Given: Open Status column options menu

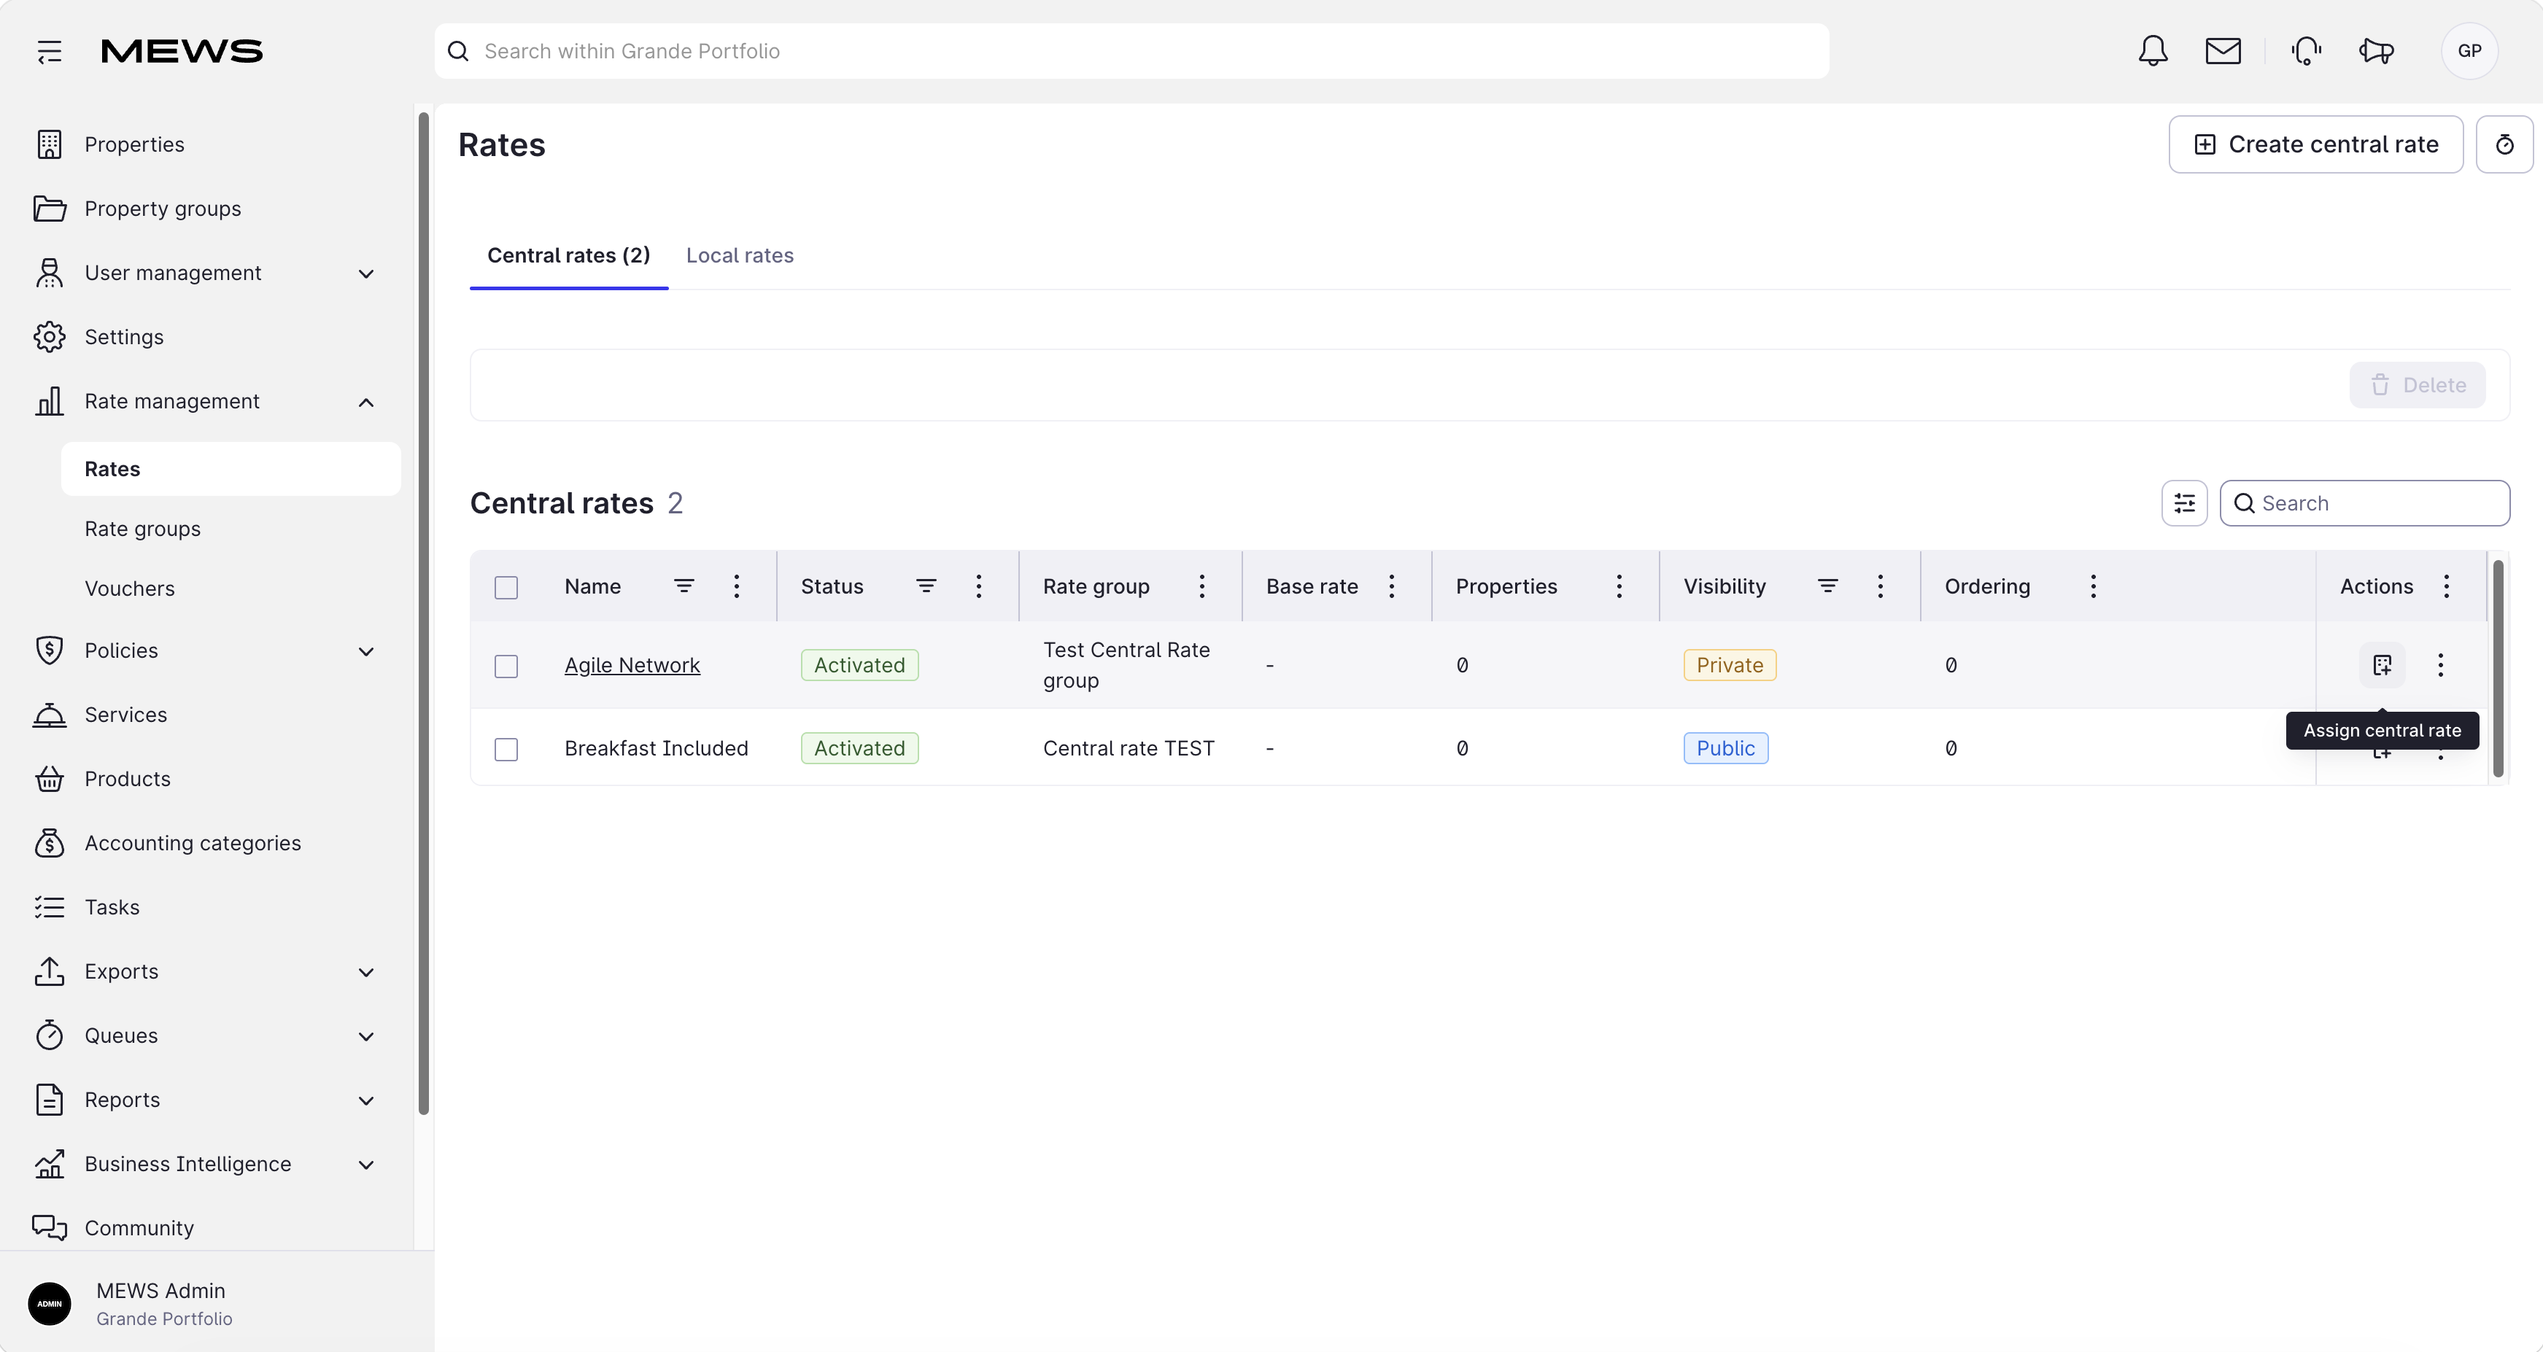Looking at the screenshot, I should coord(978,586).
